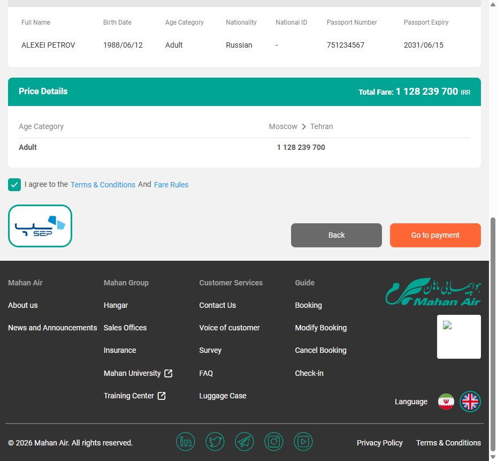Image resolution: width=497 pixels, height=461 pixels.
Task: Click the Passport Number column header
Action: point(352,22)
